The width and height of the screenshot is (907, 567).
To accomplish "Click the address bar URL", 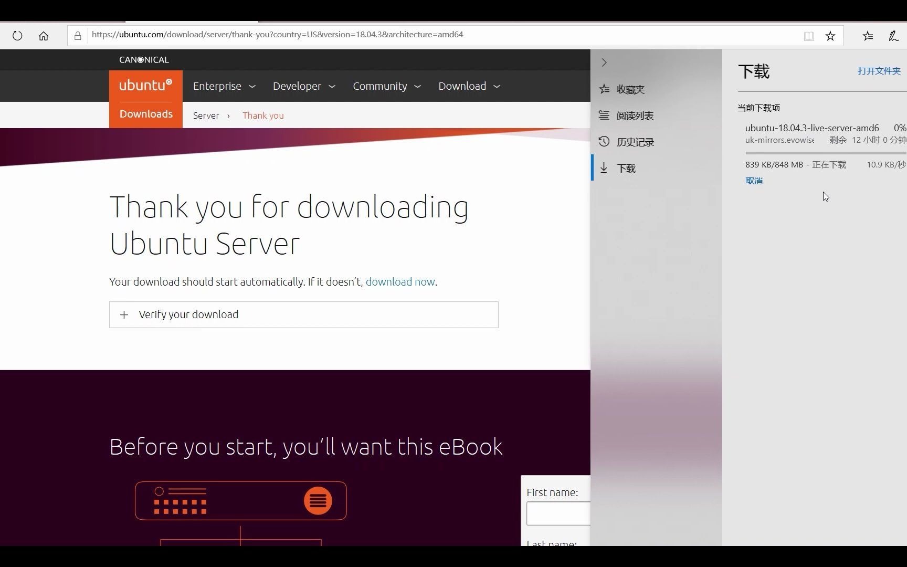I will (277, 35).
